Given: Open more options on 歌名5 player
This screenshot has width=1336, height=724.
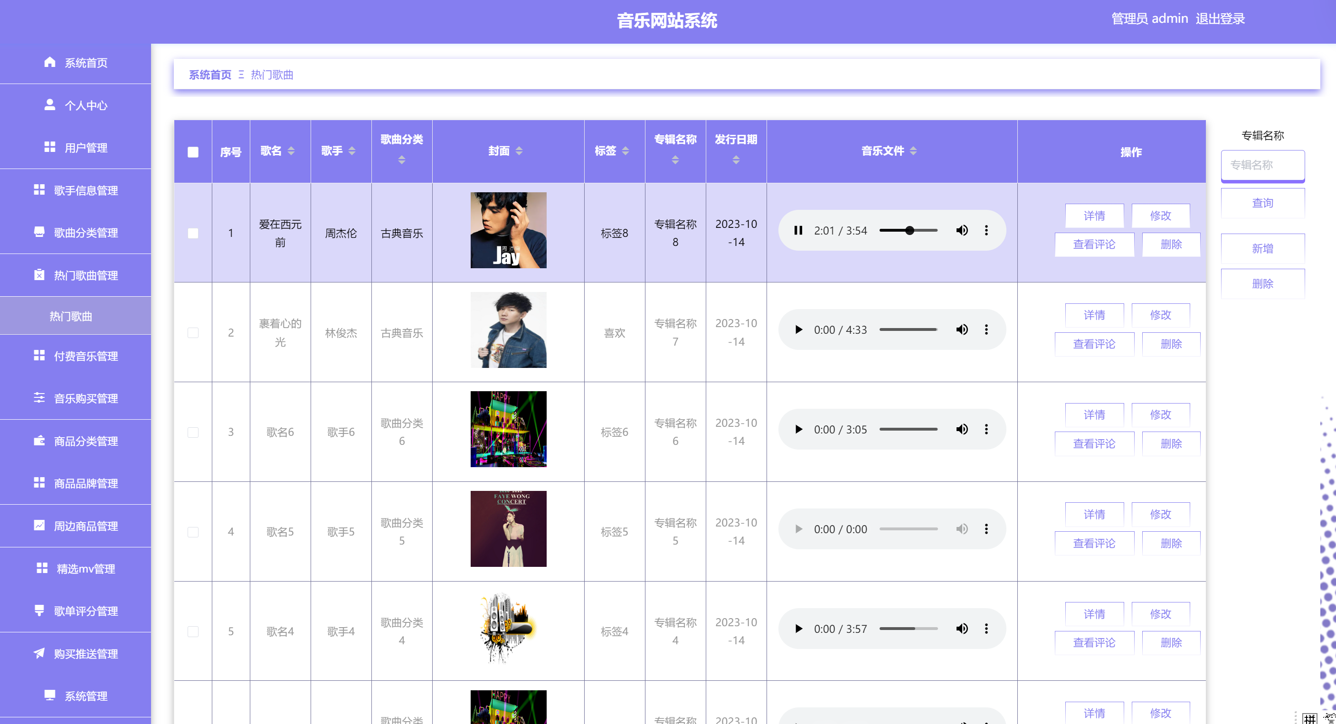Looking at the screenshot, I should 986,529.
